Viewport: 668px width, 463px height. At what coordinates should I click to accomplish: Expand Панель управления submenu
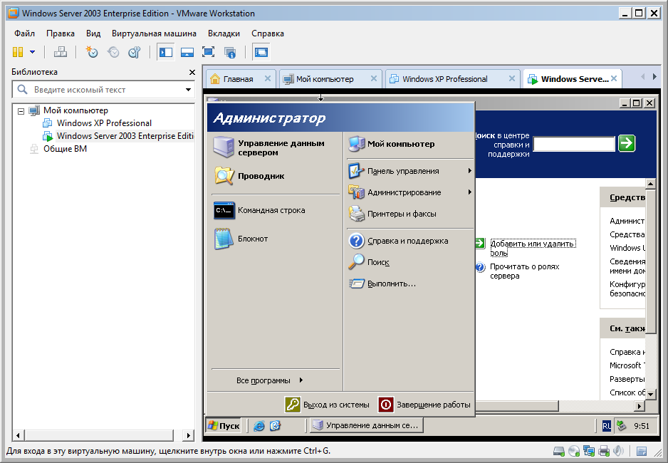[409, 171]
